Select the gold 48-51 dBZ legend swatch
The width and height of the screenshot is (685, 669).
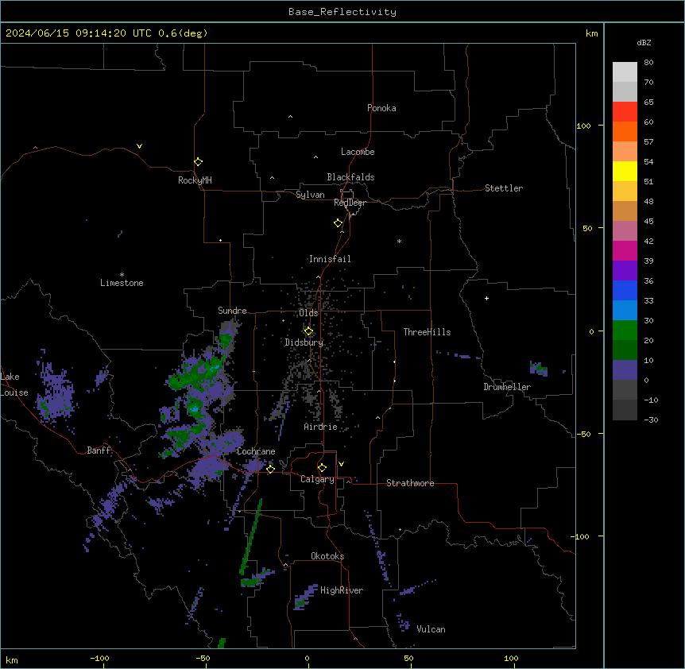click(625, 191)
